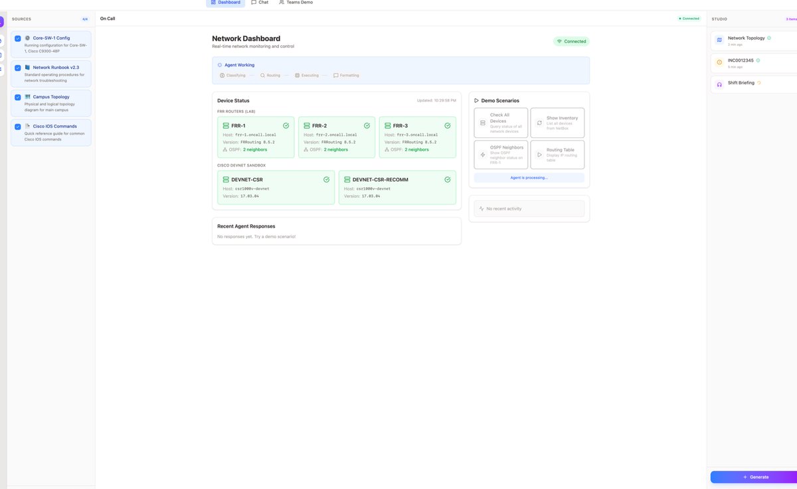
Task: Click the 'Recent Agent Responses' heading
Action: 246,226
